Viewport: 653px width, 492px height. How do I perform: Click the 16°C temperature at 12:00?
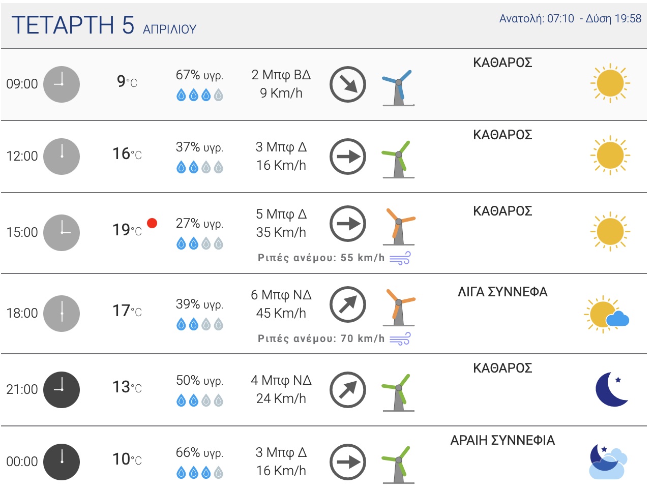[127, 153]
